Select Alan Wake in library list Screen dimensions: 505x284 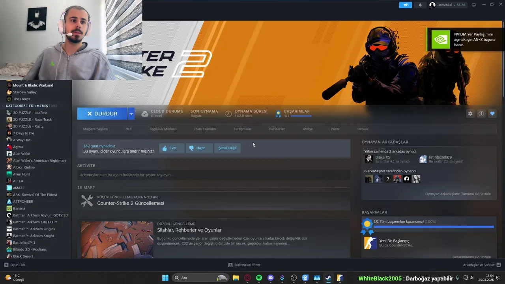tap(21, 154)
